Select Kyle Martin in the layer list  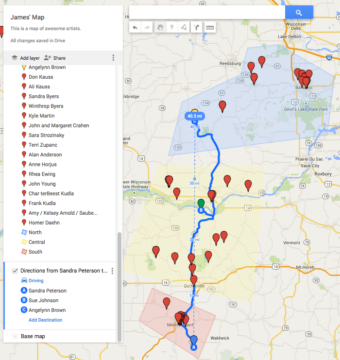click(42, 116)
